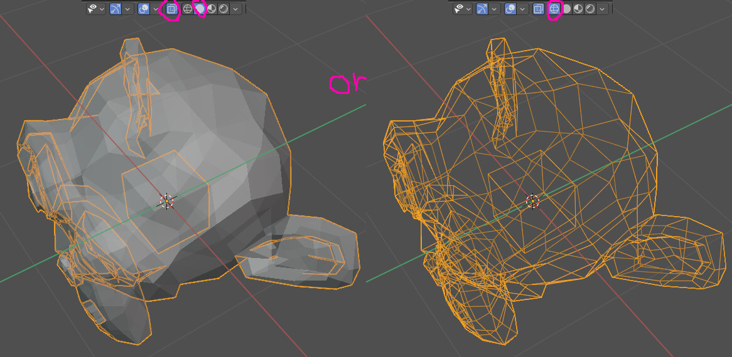
Task: Select wireframe shading in left solid viewport
Action: click(188, 9)
